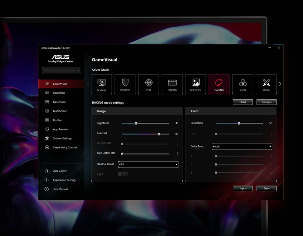Open the Color Temp. 6500K dropdown

coord(242,147)
